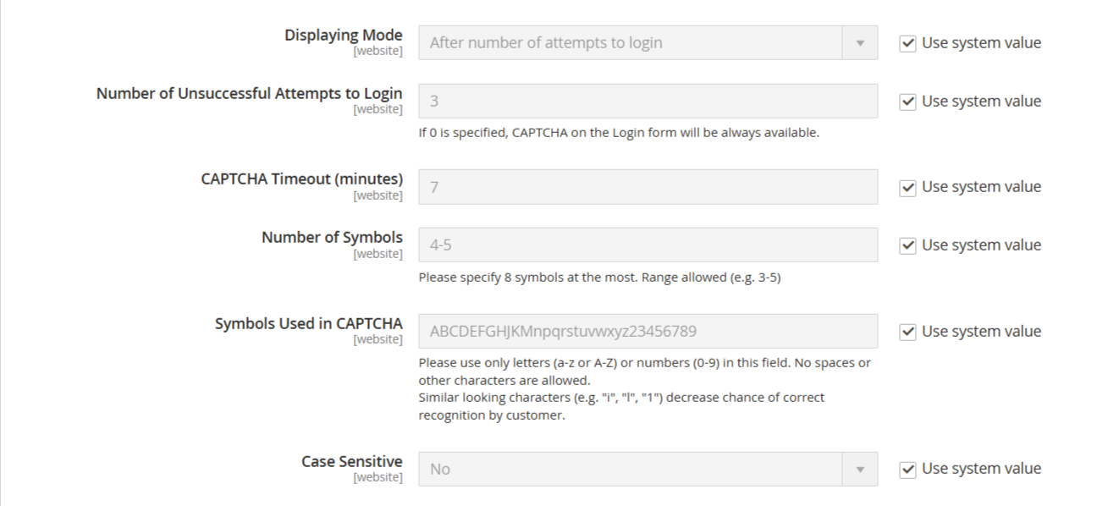Expand the Case Sensitive dropdown

coord(648,469)
